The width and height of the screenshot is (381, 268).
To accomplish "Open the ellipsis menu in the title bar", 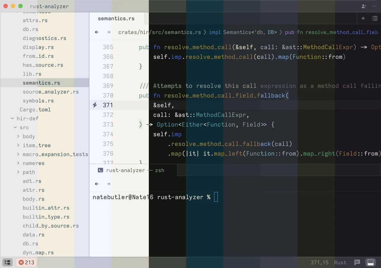I will point(374,6).
